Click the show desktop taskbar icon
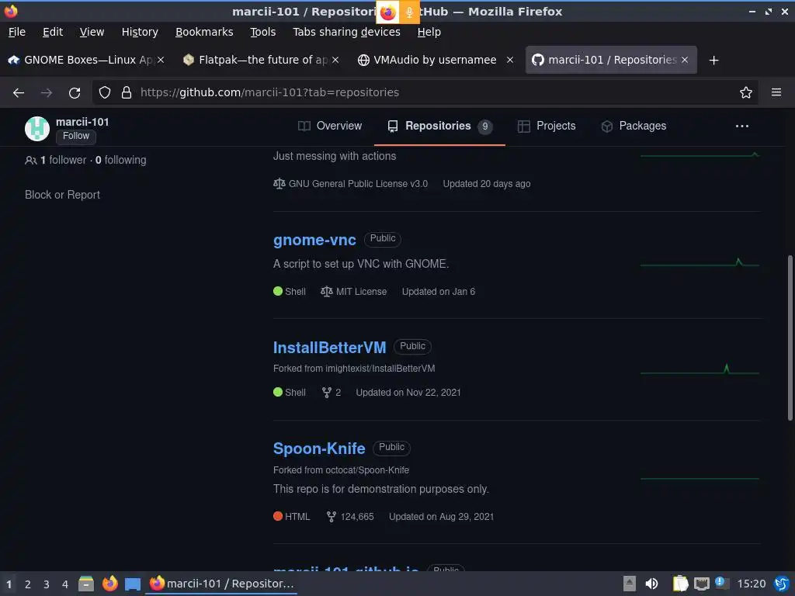This screenshot has height=596, width=795. (x=133, y=584)
